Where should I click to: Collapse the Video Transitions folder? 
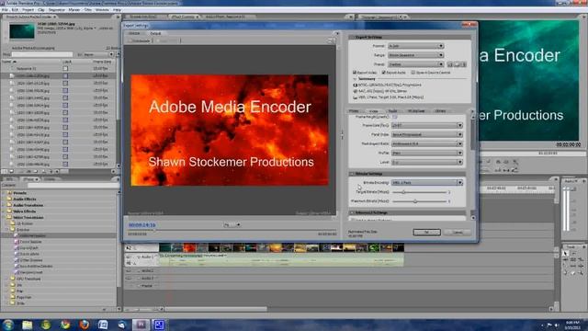[x=4, y=217]
